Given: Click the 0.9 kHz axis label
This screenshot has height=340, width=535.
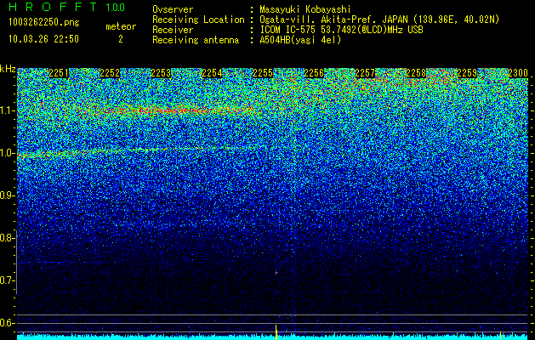Looking at the screenshot, I should tap(5, 195).
